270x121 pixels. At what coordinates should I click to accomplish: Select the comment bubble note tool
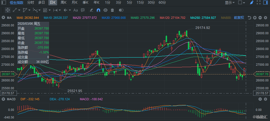pos(83,10)
